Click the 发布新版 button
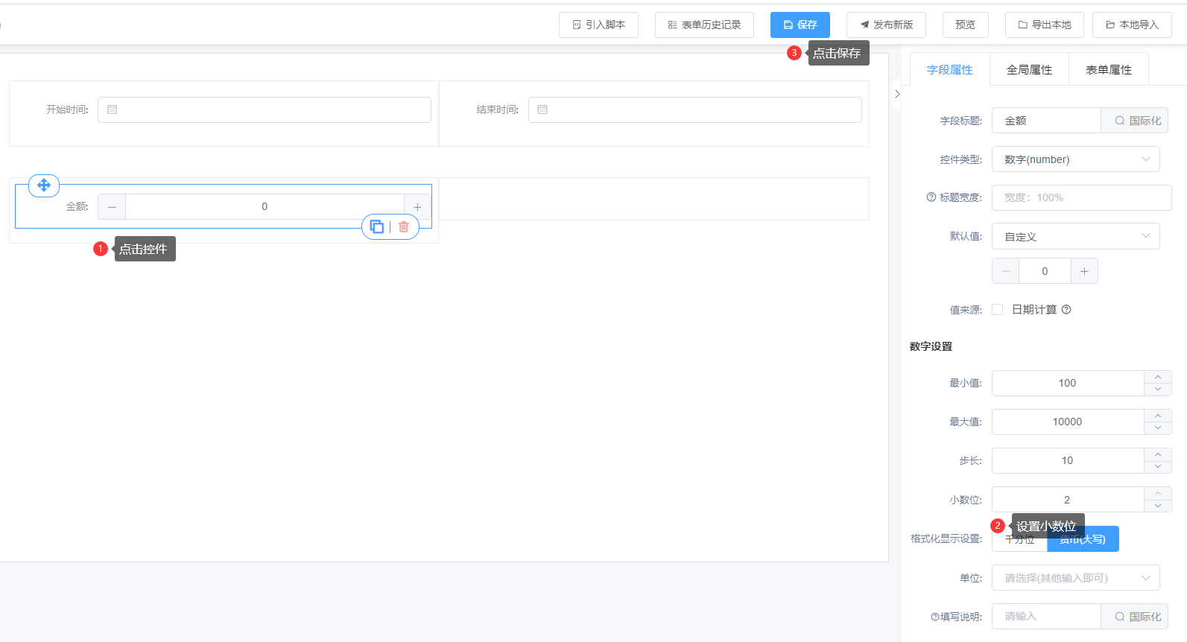The image size is (1187, 642). [x=886, y=25]
